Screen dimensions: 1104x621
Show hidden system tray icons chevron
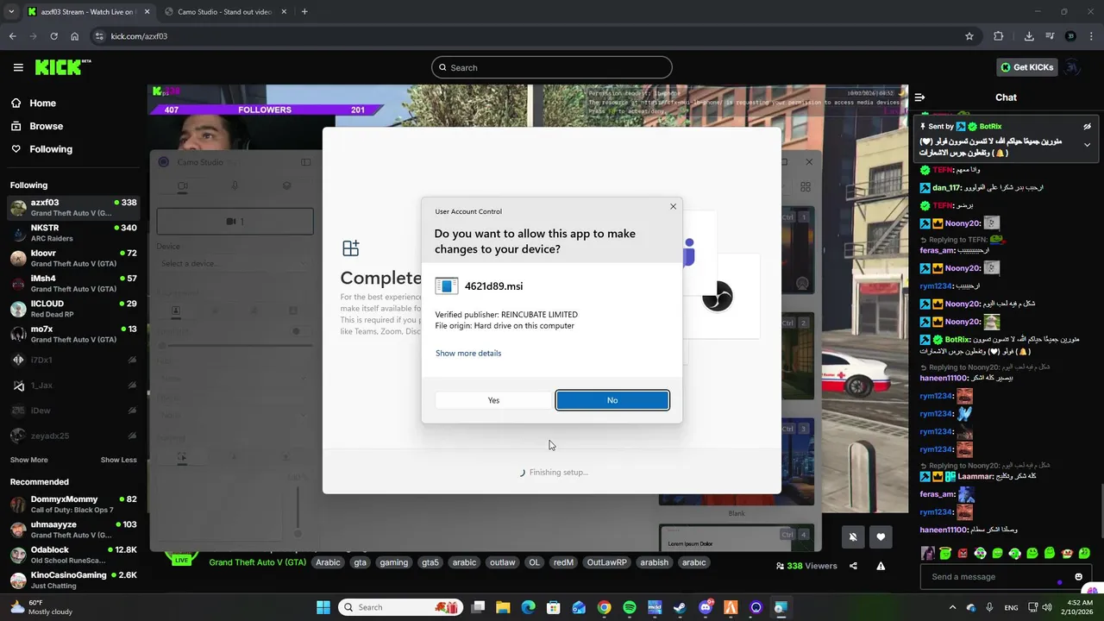pyautogui.click(x=952, y=607)
